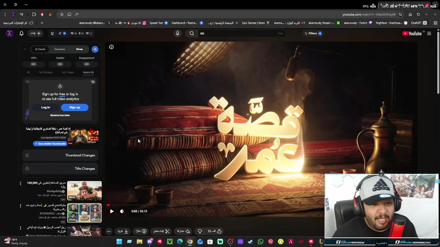Open the Epic Games Store bookmark
Screen dimensions: 440x247
tap(256, 23)
